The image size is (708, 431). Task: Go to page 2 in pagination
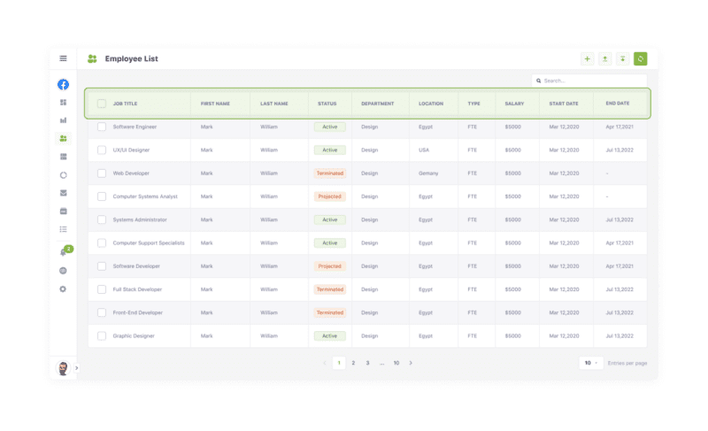click(353, 363)
